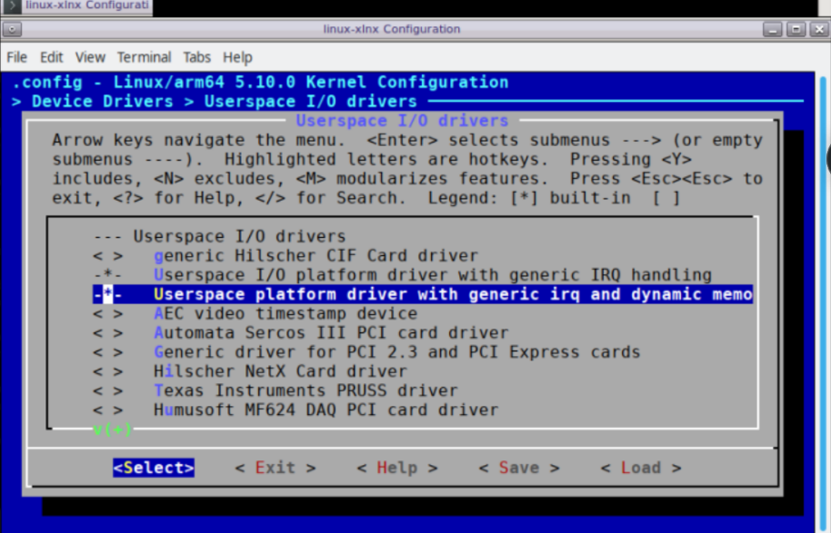Click the terminal icon in taskbar

point(12,5)
